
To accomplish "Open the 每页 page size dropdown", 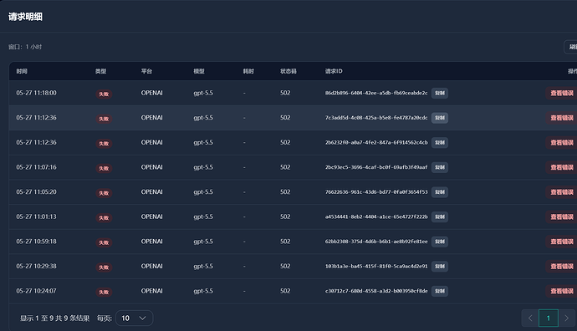I will pyautogui.click(x=135, y=318).
